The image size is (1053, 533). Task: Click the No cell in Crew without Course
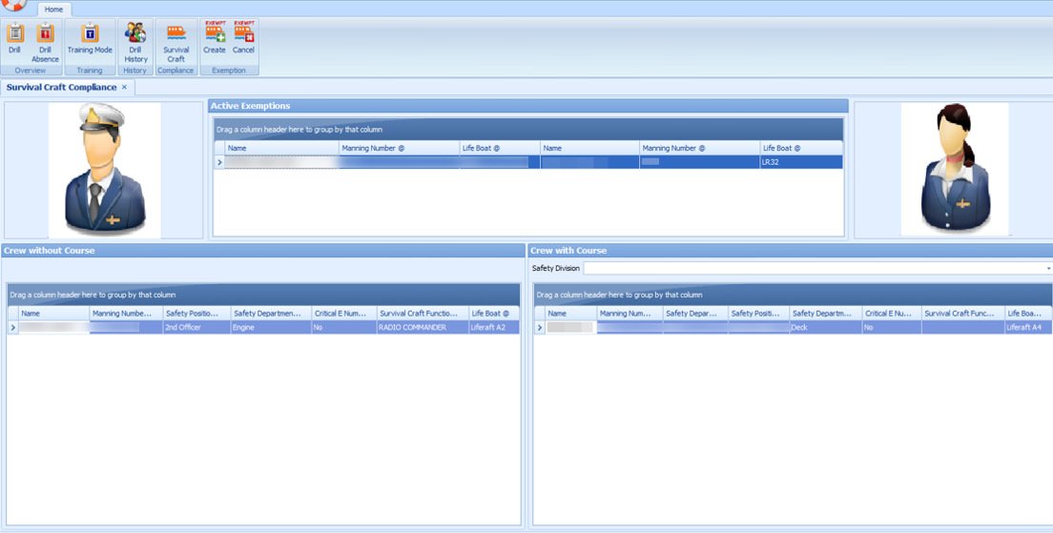click(x=344, y=328)
